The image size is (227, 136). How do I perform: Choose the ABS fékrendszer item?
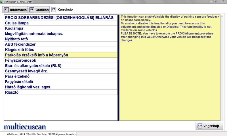point(61,44)
